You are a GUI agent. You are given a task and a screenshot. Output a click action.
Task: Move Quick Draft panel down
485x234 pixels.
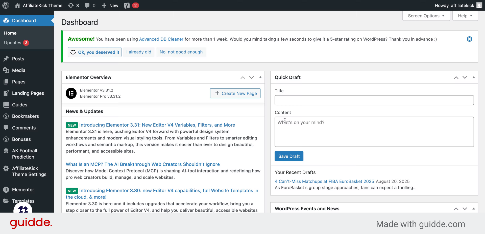pyautogui.click(x=465, y=77)
